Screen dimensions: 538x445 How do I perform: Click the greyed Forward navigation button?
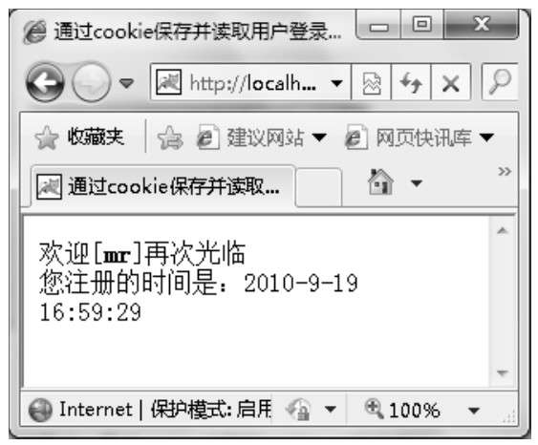91,82
